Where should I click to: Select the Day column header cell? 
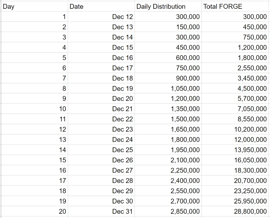pos(34,6)
